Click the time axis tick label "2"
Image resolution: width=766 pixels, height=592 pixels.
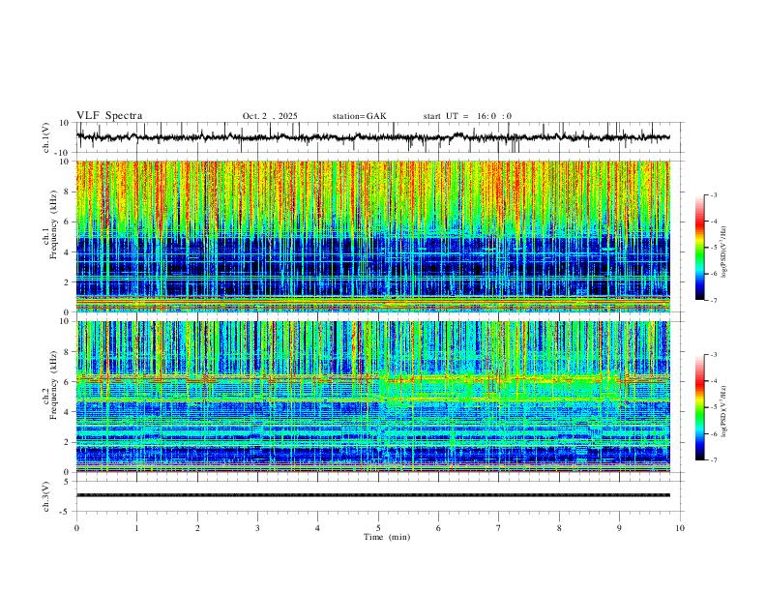(x=197, y=528)
